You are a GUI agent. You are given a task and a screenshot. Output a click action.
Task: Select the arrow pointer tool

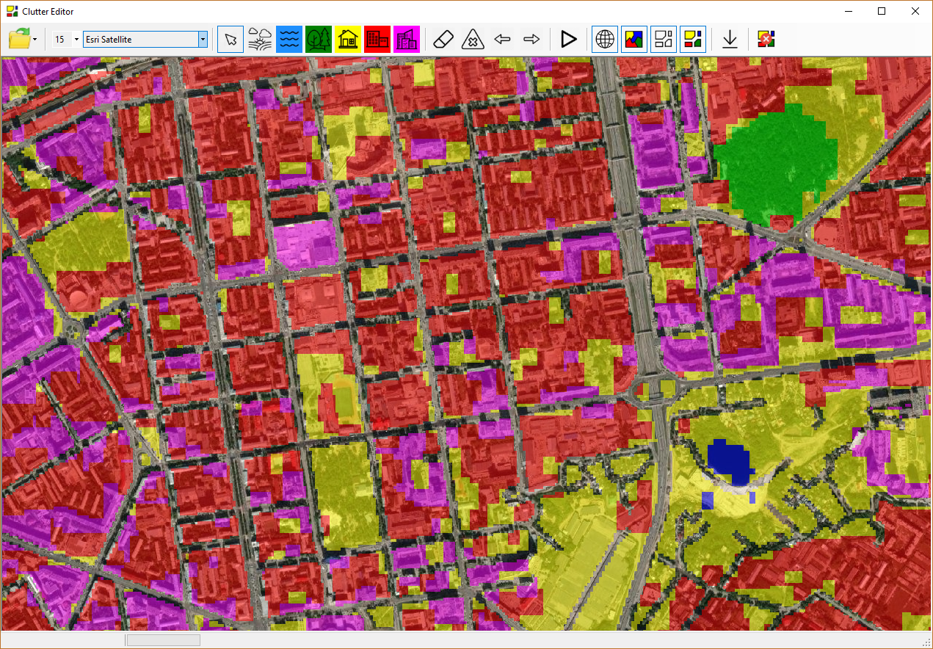click(230, 40)
